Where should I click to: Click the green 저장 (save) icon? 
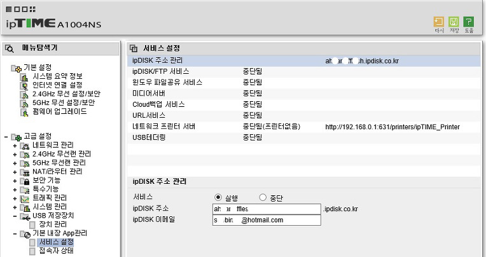point(454,22)
